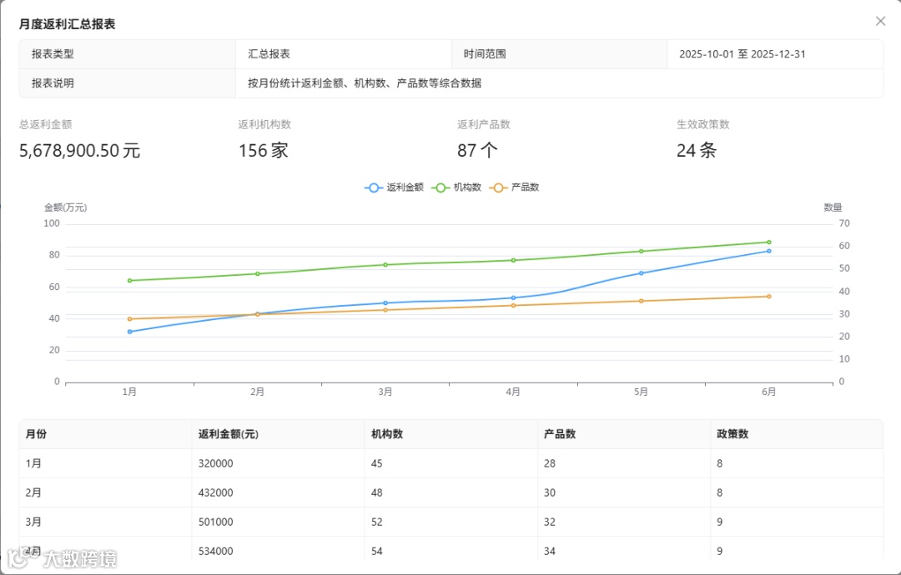Screen dimensions: 901x575
Task: Select the 产品数 column header
Action: point(624,434)
